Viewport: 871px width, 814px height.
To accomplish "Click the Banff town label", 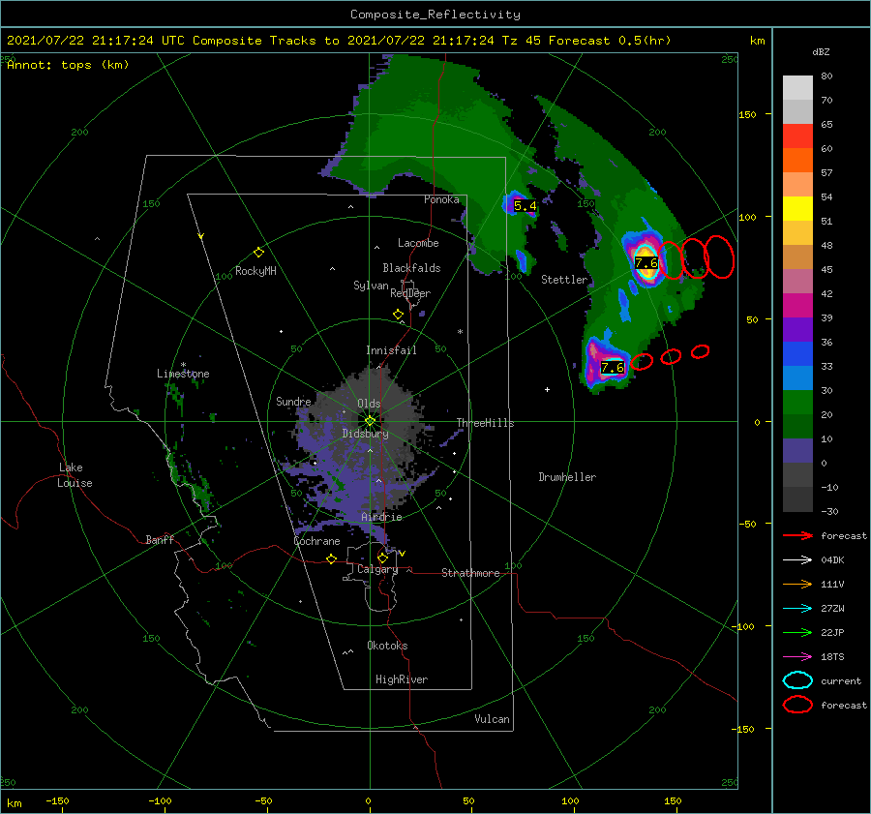I will point(160,540).
